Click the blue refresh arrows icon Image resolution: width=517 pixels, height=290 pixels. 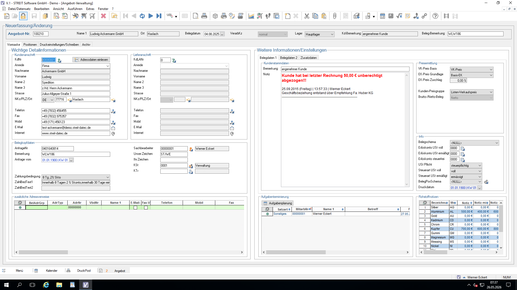coord(142,16)
